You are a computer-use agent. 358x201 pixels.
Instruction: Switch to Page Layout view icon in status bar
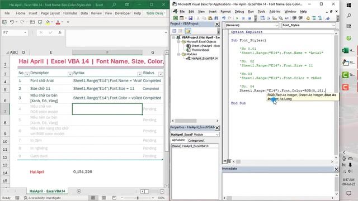pyautogui.click(x=103, y=198)
